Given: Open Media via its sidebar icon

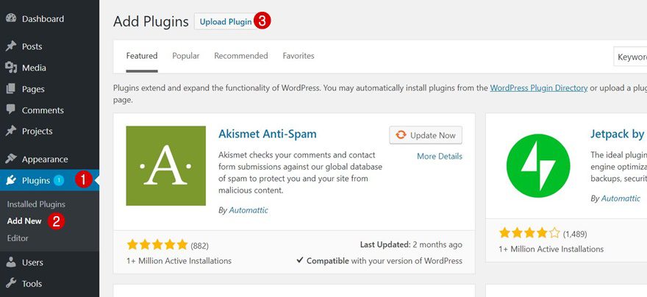Looking at the screenshot, I should tap(11, 68).
